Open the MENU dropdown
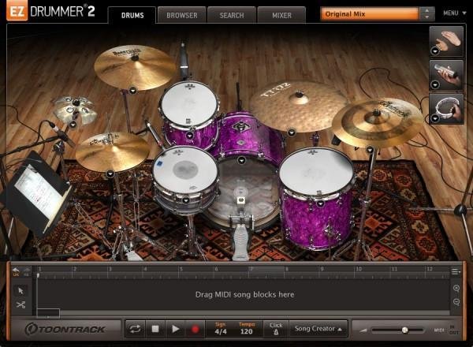 (452, 14)
